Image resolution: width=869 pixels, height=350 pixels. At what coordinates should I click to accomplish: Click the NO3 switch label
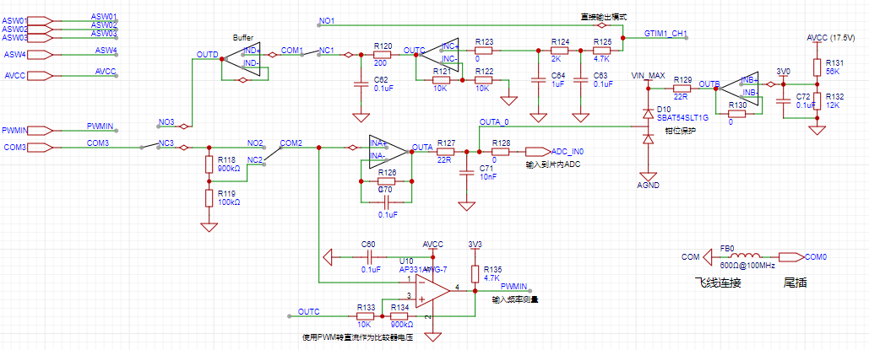click(x=166, y=121)
